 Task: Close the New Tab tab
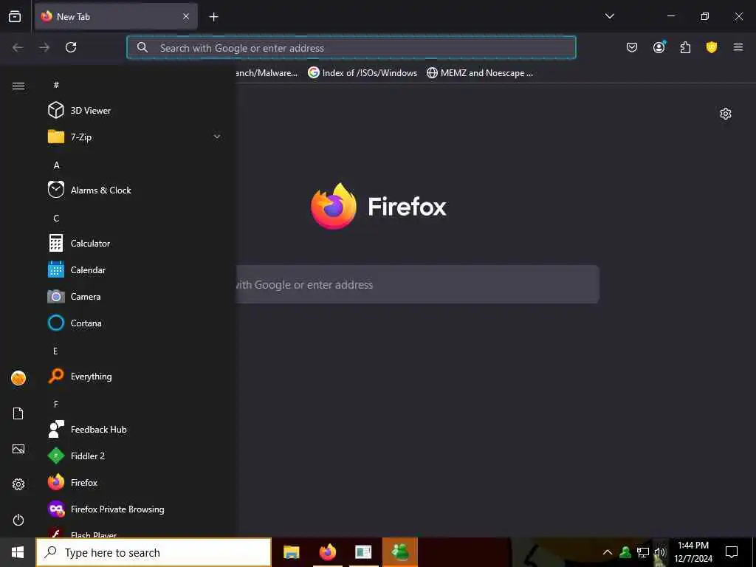186,16
